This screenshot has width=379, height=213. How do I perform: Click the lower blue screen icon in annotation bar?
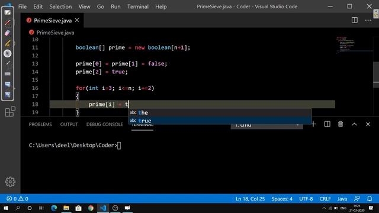pyautogui.click(x=8, y=95)
